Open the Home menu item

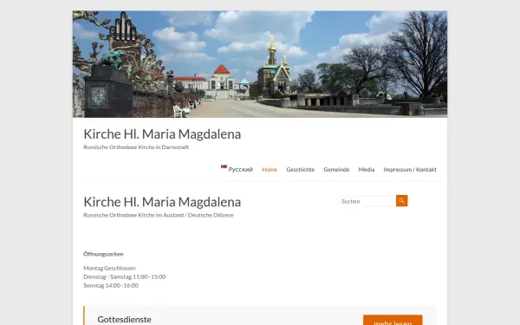point(270,170)
